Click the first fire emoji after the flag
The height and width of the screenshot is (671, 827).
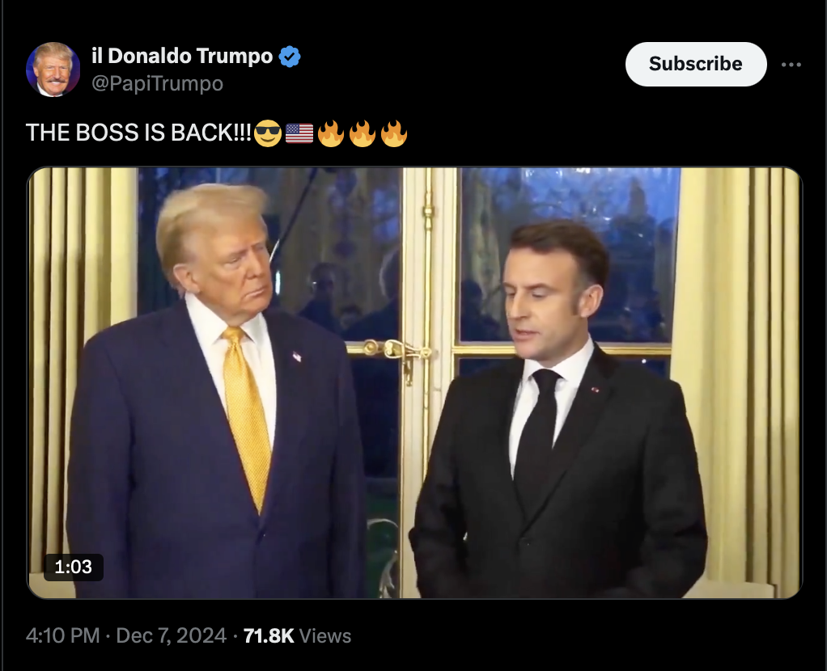point(331,133)
